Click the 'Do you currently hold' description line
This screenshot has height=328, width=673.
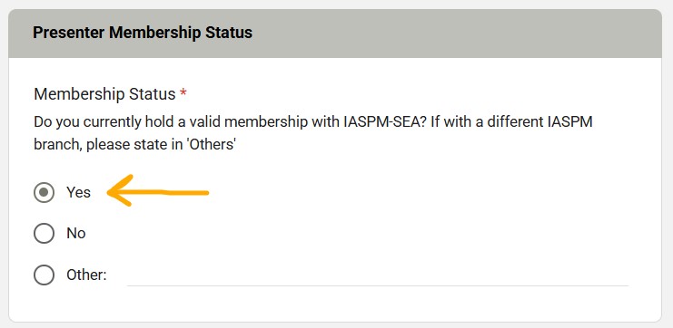click(x=313, y=122)
